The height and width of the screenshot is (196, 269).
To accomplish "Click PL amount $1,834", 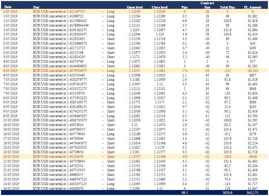I will [x=252, y=93].
